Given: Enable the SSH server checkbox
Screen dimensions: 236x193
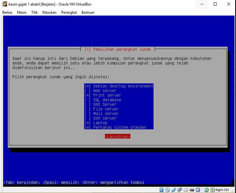Looking at the screenshot, I should pos(87,118).
